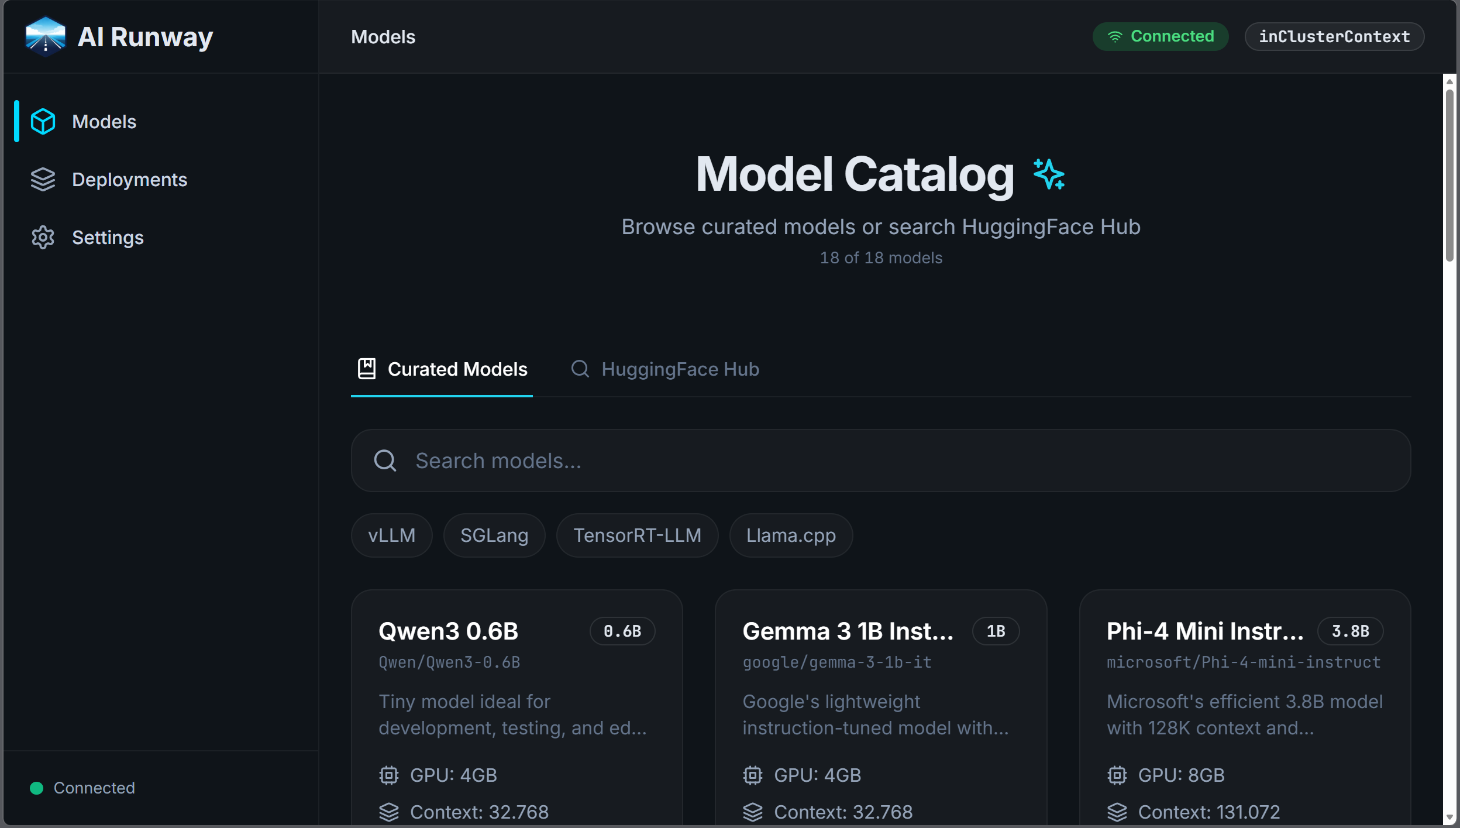The width and height of the screenshot is (1460, 828).
Task: Toggle the TensorRT-LLM filter chip
Action: click(636, 534)
